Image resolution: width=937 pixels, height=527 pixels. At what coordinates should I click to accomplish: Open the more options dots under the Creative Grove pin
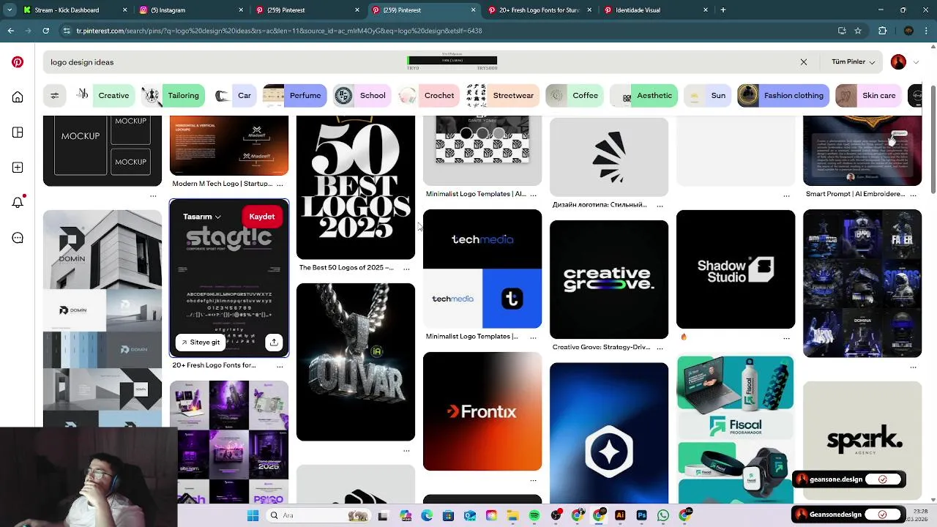[x=660, y=348]
